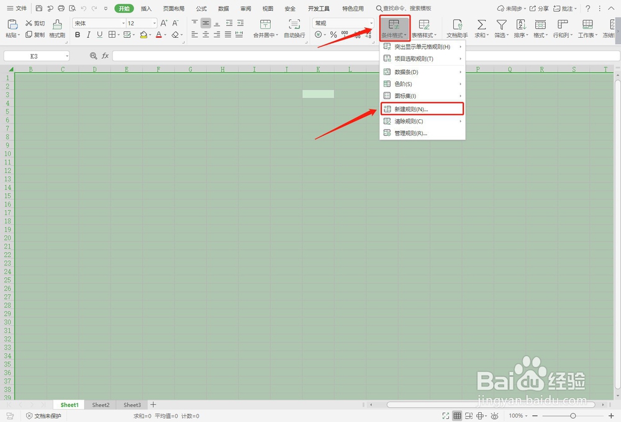Switch to Sheet3 tab

point(132,405)
